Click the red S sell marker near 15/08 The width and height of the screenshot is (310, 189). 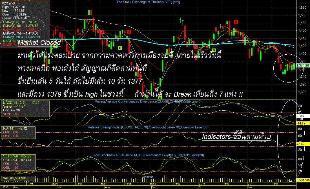[129, 32]
